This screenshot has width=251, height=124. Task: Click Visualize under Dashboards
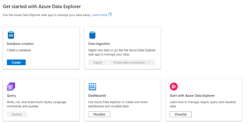99,114
